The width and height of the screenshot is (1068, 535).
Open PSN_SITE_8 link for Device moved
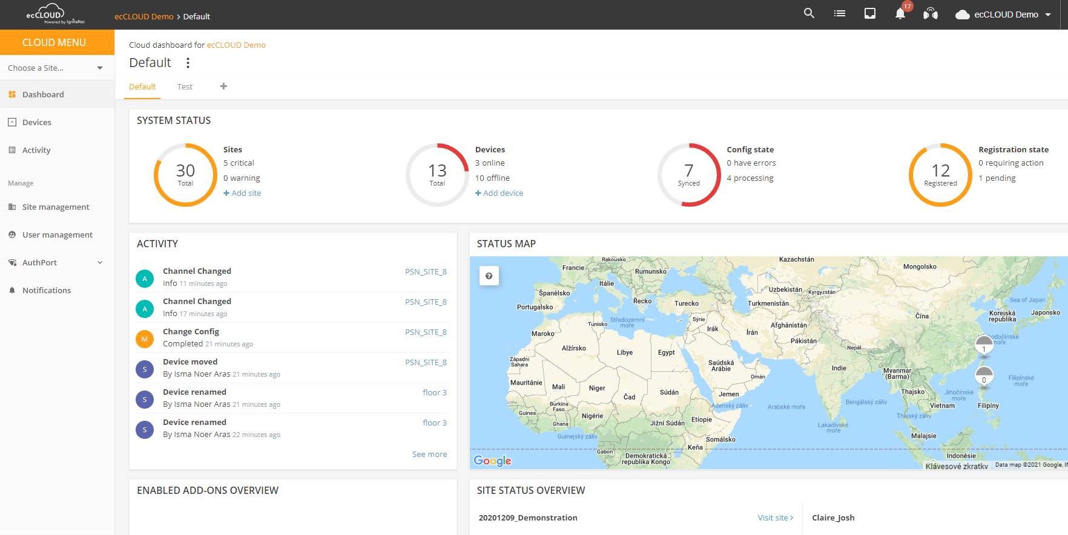(x=426, y=362)
